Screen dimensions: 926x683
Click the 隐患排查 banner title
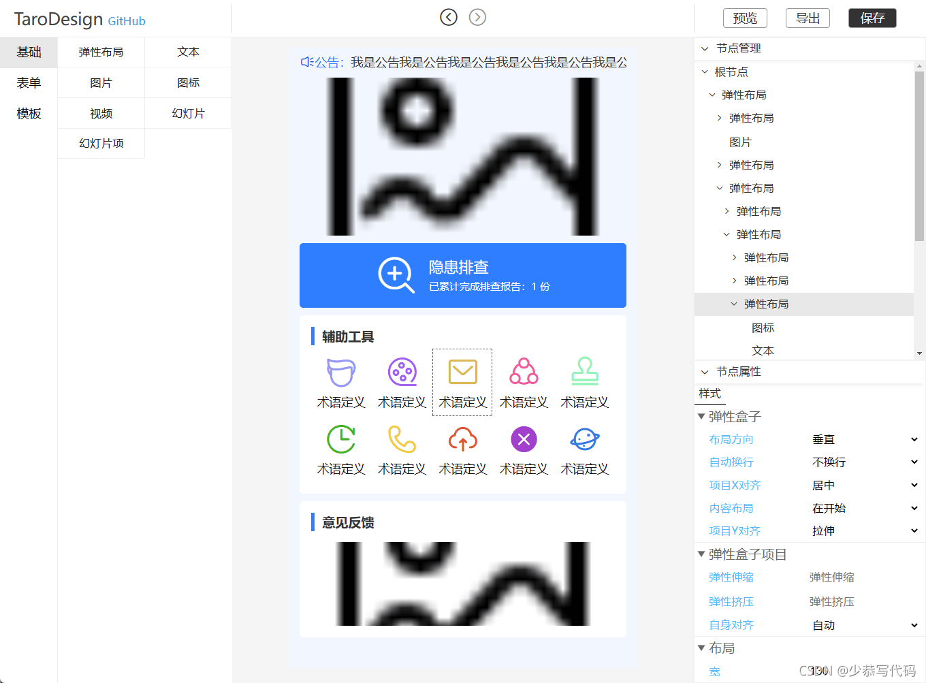[459, 267]
